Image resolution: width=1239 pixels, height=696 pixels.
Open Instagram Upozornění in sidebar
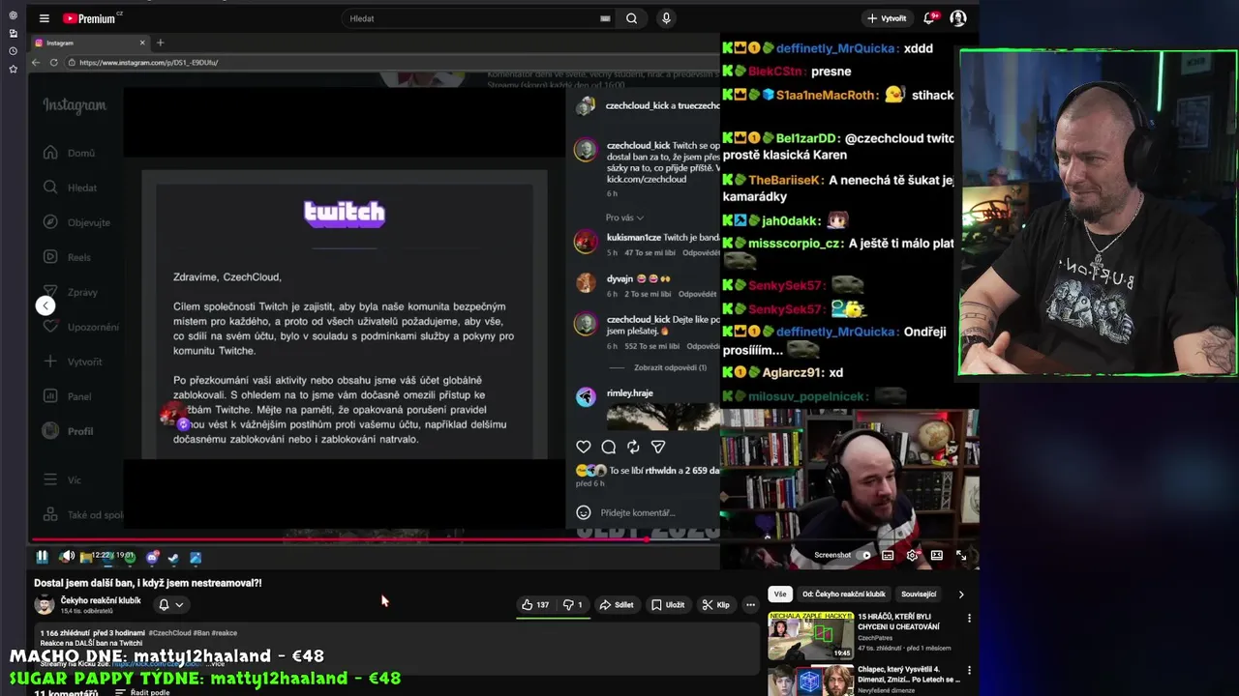(x=81, y=327)
